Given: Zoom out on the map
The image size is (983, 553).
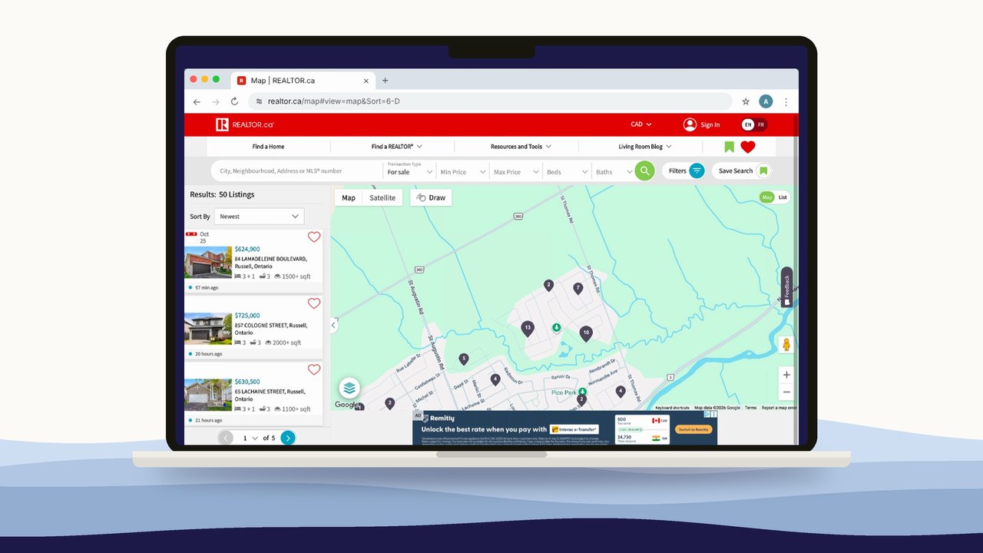Looking at the screenshot, I should pyautogui.click(x=786, y=392).
